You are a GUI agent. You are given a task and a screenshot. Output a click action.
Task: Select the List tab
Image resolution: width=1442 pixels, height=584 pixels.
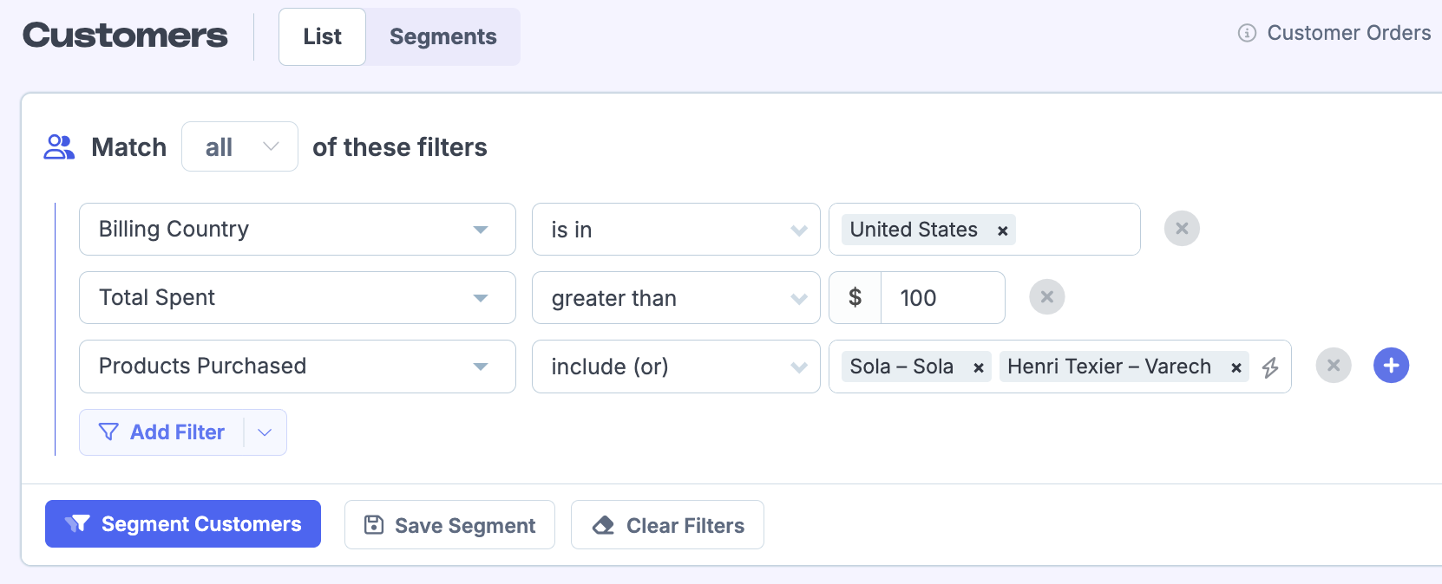322,36
